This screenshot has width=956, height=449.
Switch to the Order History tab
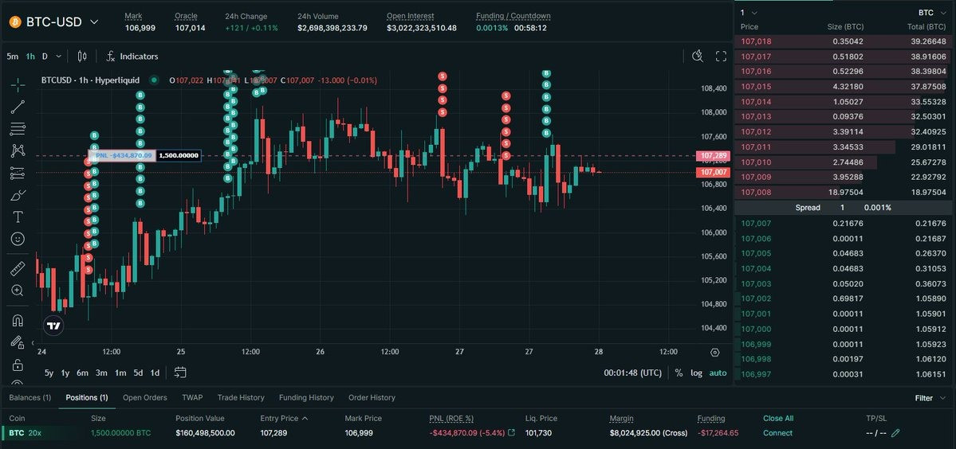click(372, 397)
